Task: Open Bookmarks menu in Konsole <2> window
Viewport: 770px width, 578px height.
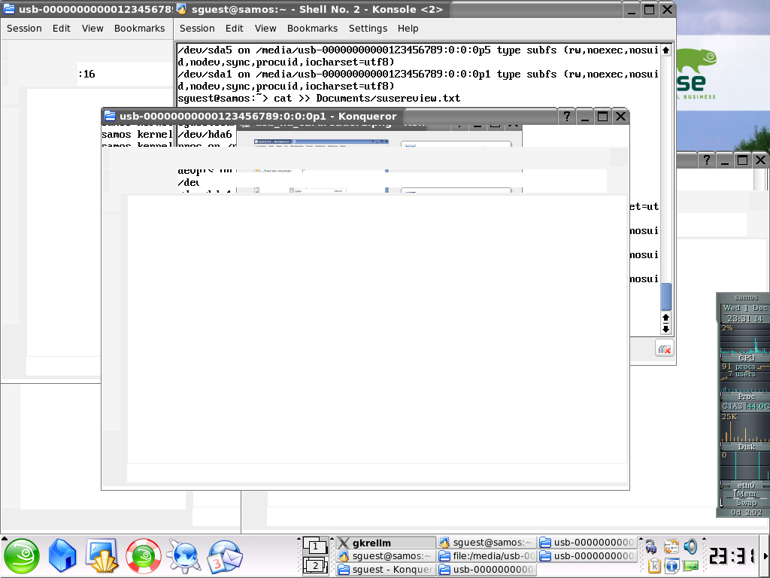Action: [x=312, y=29]
